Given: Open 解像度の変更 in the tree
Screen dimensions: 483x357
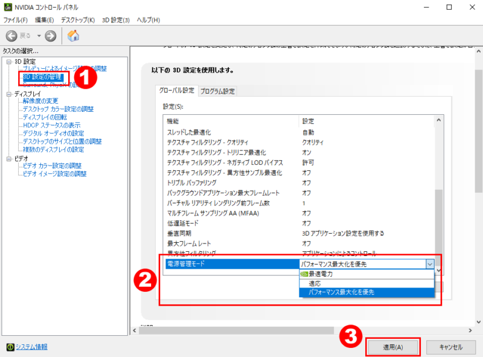Looking at the screenshot, I should tap(40, 101).
